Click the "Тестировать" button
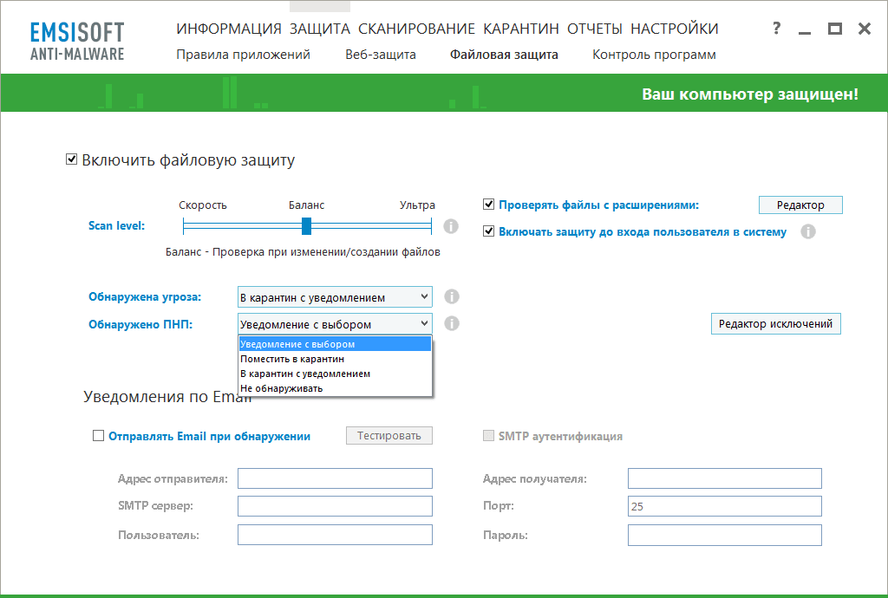The height and width of the screenshot is (598, 888). click(388, 435)
